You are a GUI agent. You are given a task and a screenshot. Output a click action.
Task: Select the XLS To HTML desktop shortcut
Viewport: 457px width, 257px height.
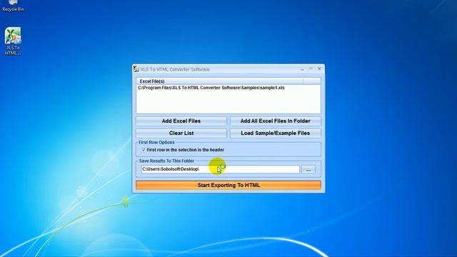pos(13,41)
